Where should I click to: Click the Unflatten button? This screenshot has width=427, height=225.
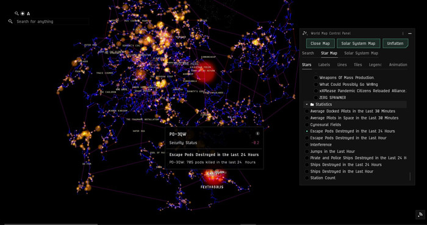(395, 43)
